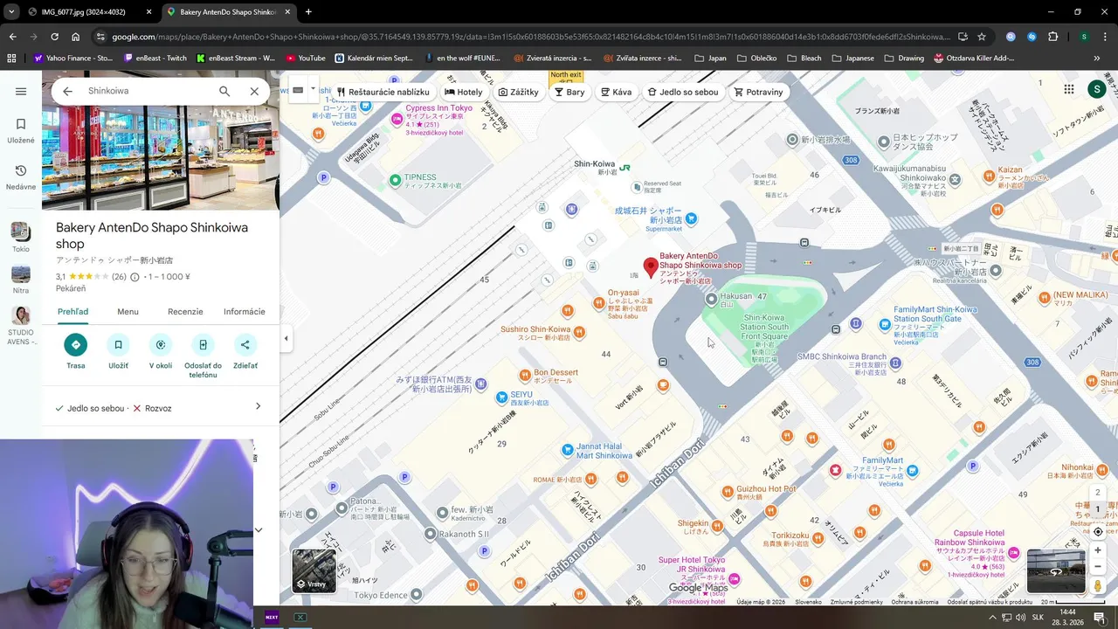Show more bookmarks with double chevron

click(1097, 59)
